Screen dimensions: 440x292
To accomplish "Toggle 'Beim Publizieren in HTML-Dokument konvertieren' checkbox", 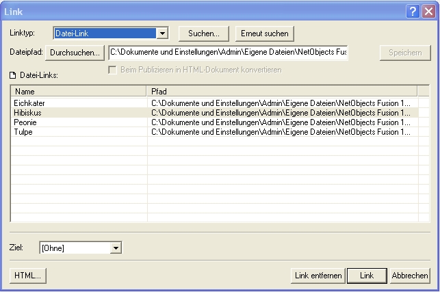I will tap(114, 69).
